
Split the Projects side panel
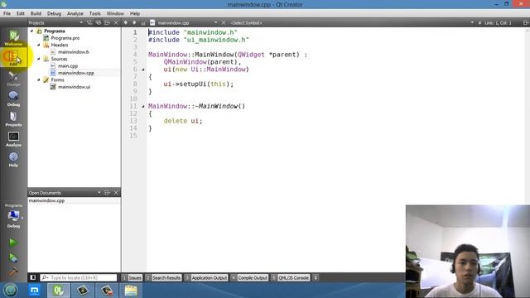pyautogui.click(x=107, y=22)
